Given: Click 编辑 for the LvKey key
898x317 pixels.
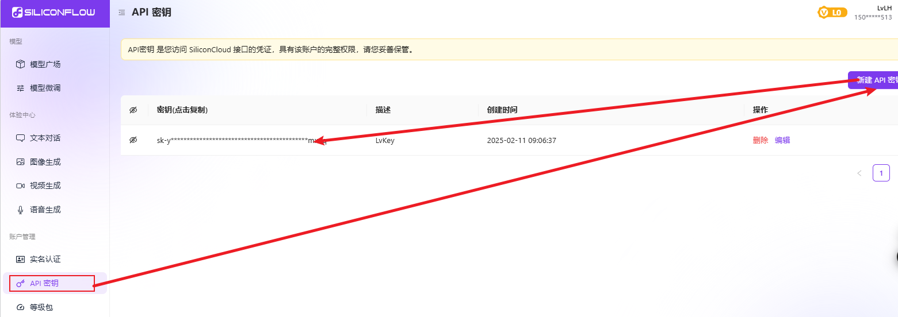Looking at the screenshot, I should [x=782, y=140].
